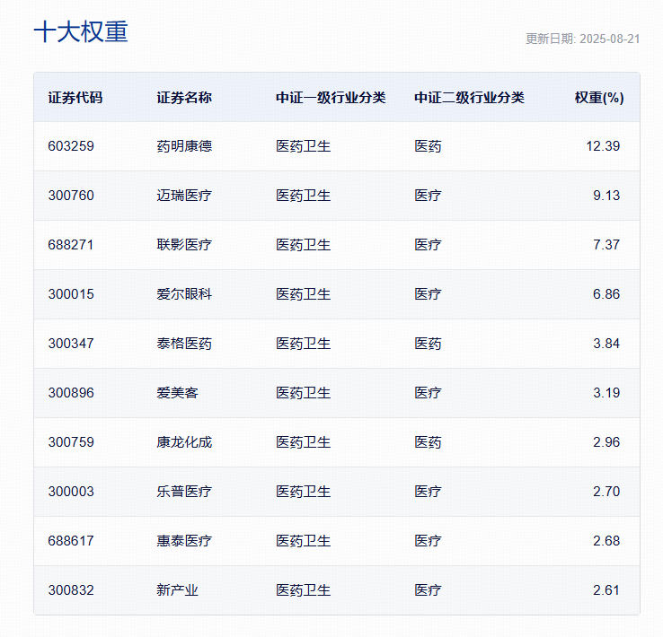Select the name 爱美客

pos(177,393)
